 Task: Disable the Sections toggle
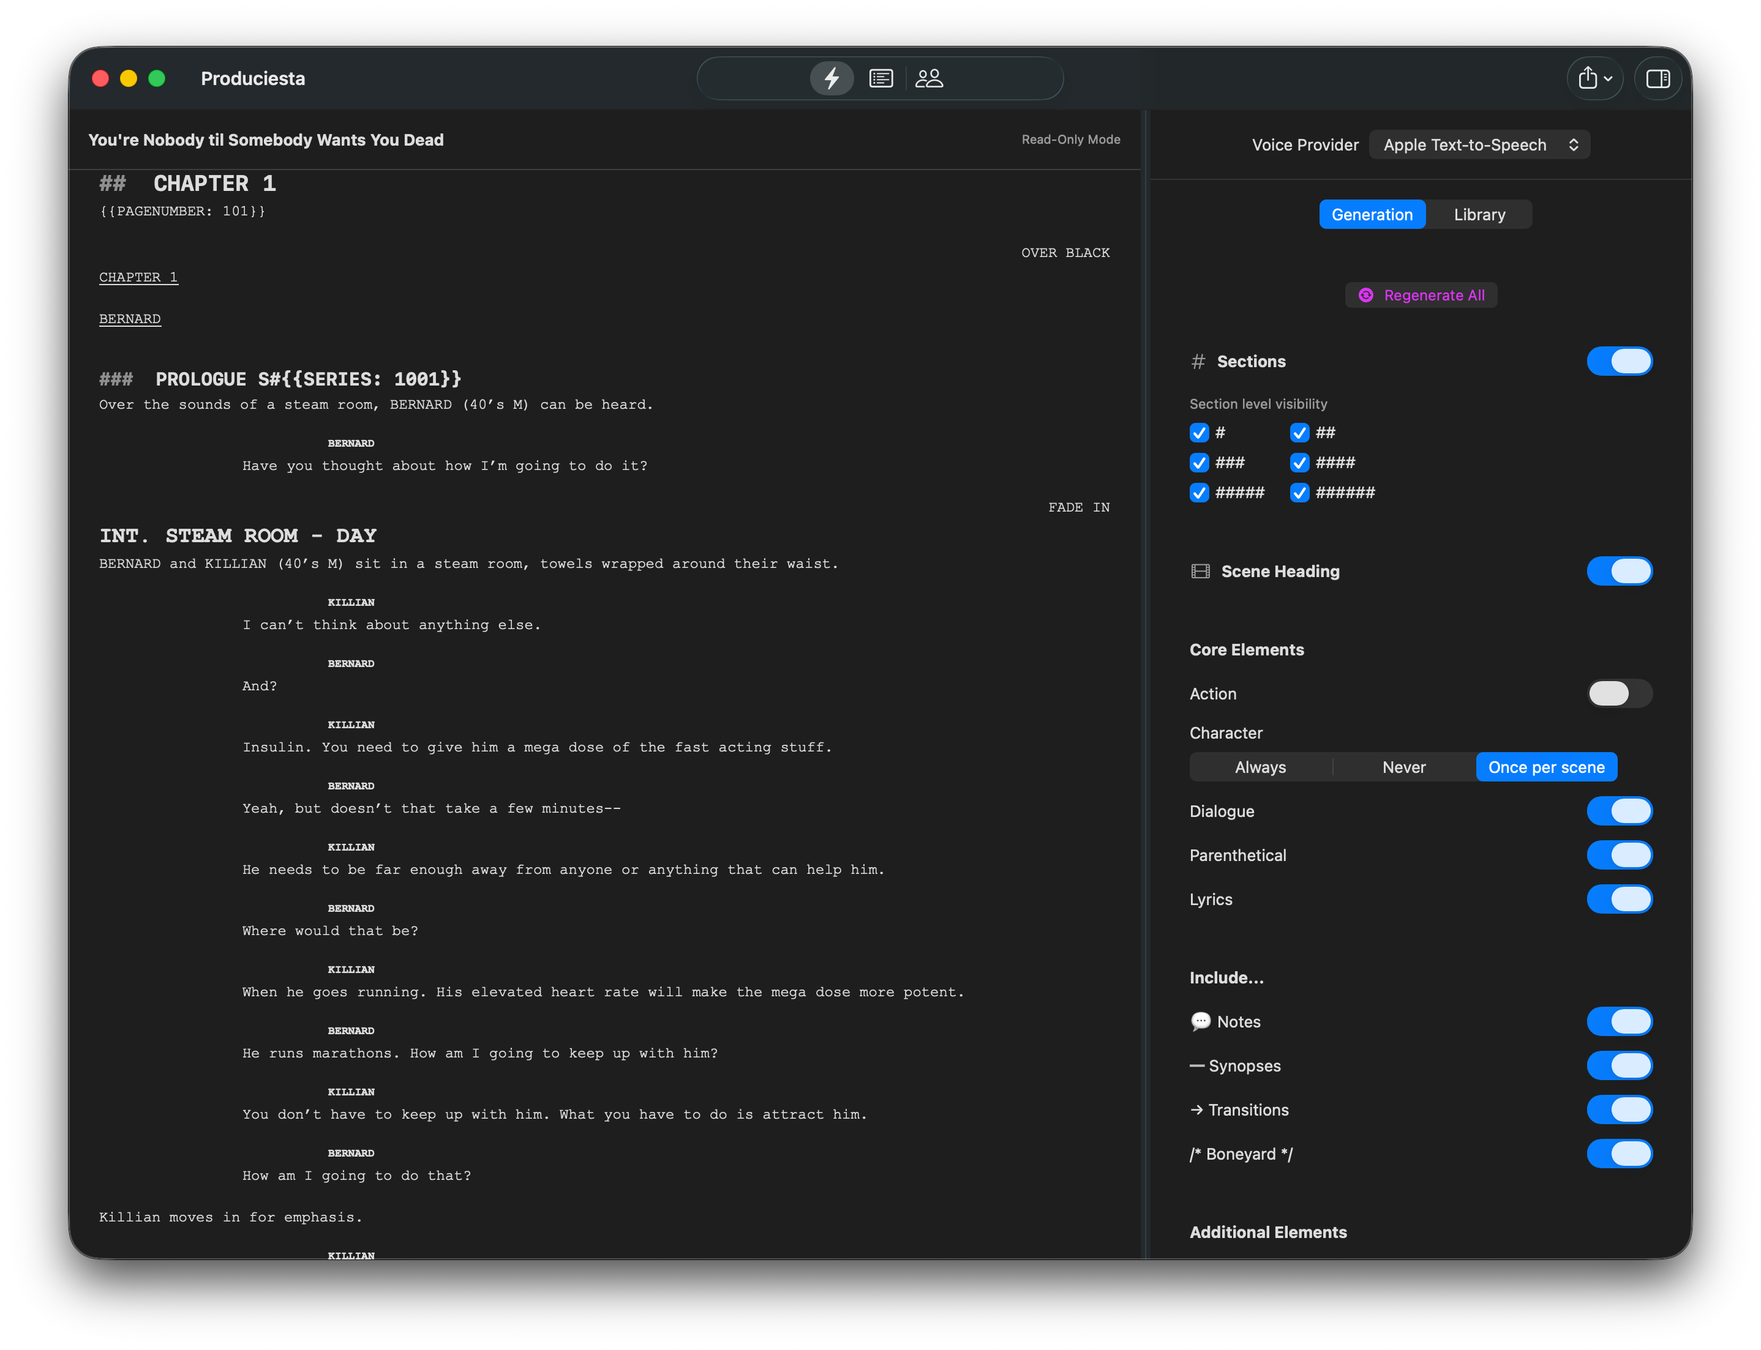click(1619, 361)
